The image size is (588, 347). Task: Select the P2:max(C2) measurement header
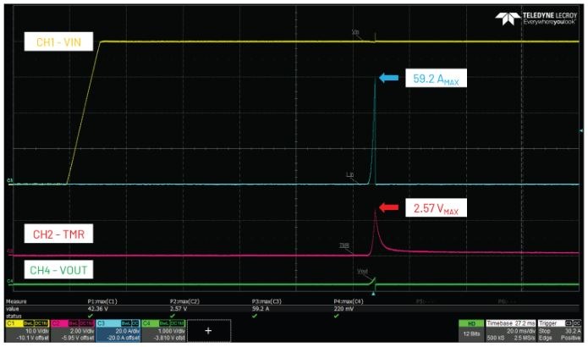click(184, 301)
